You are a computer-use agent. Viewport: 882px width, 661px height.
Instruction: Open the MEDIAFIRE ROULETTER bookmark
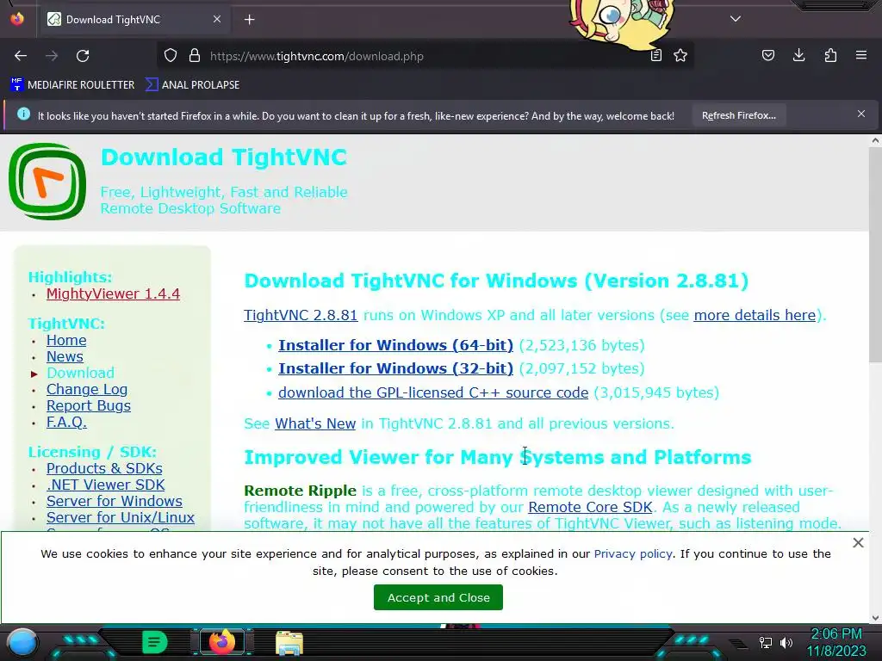coord(72,85)
